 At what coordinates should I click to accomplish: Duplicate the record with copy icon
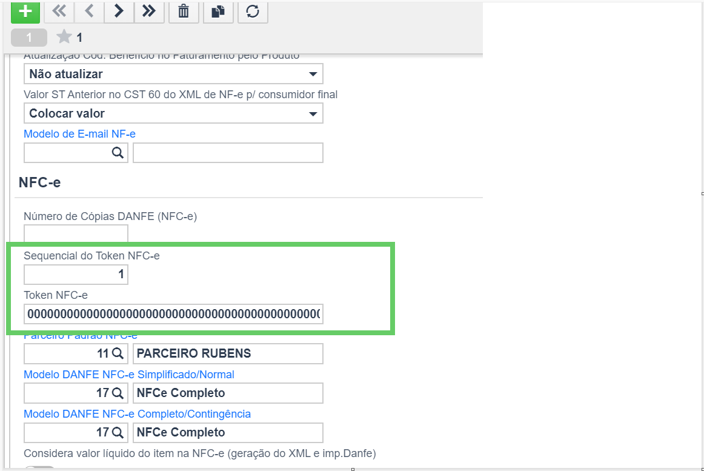(x=218, y=12)
